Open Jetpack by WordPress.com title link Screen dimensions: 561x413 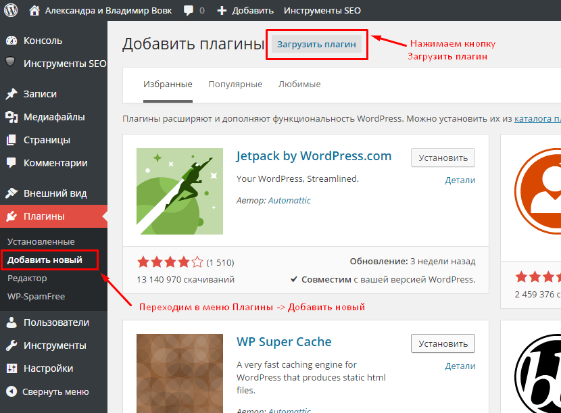314,156
